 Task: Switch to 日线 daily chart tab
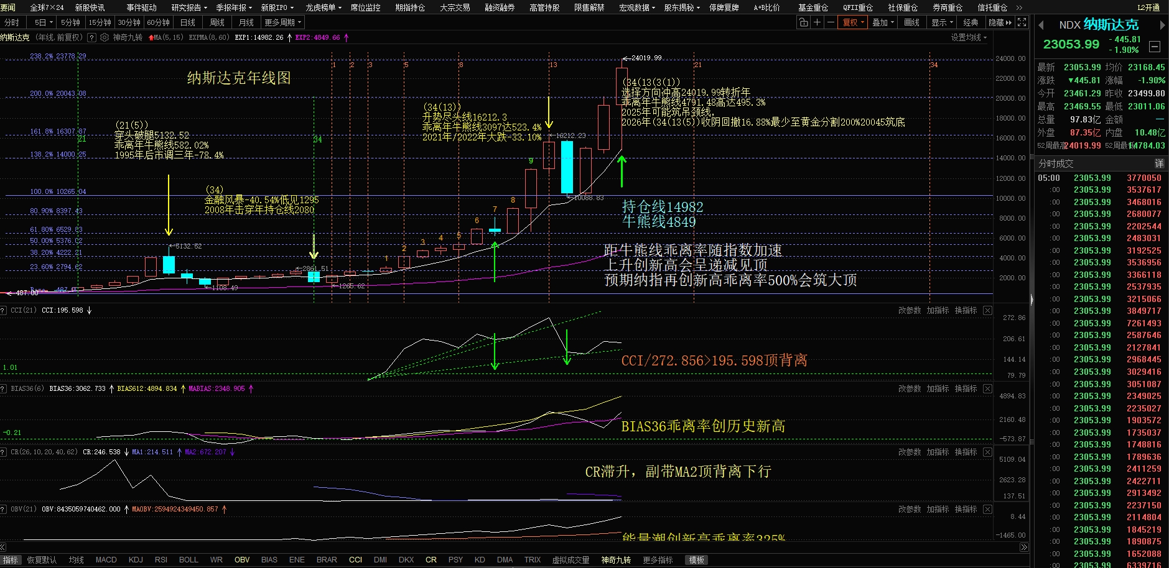coord(188,22)
